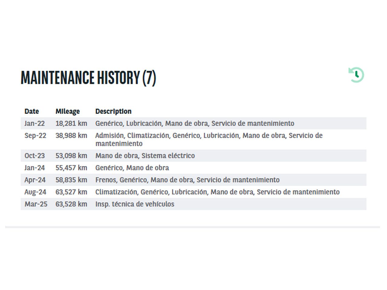Image resolution: width=387 pixels, height=290 pixels.
Task: Select the Aug-24 date cell
Action: [35, 192]
